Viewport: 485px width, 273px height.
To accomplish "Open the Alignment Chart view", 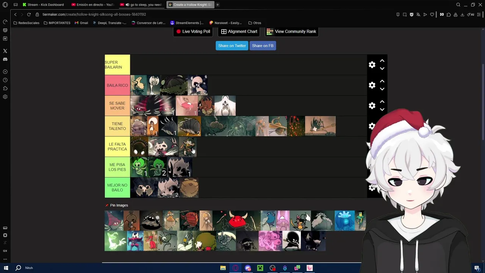I will point(239,31).
